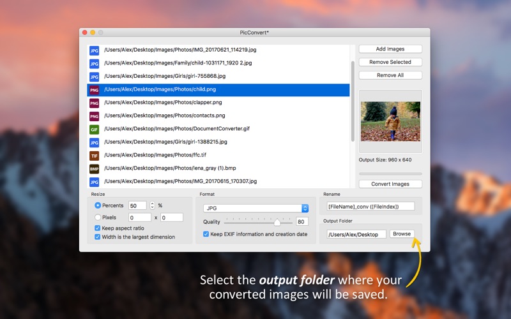Select the PNG icon for contacts.png
The image size is (511, 319).
(x=94, y=116)
